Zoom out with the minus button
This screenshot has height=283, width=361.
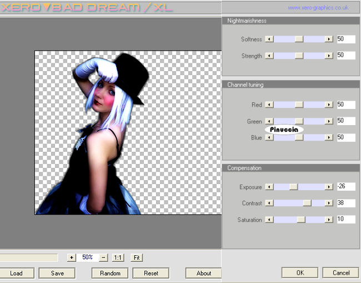coord(103,257)
